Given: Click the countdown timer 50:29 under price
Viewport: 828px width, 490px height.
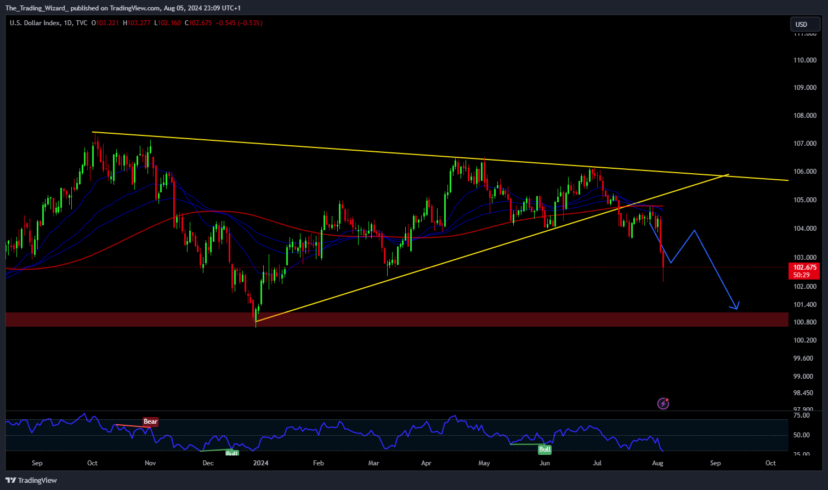Looking at the screenshot, I should [x=801, y=275].
